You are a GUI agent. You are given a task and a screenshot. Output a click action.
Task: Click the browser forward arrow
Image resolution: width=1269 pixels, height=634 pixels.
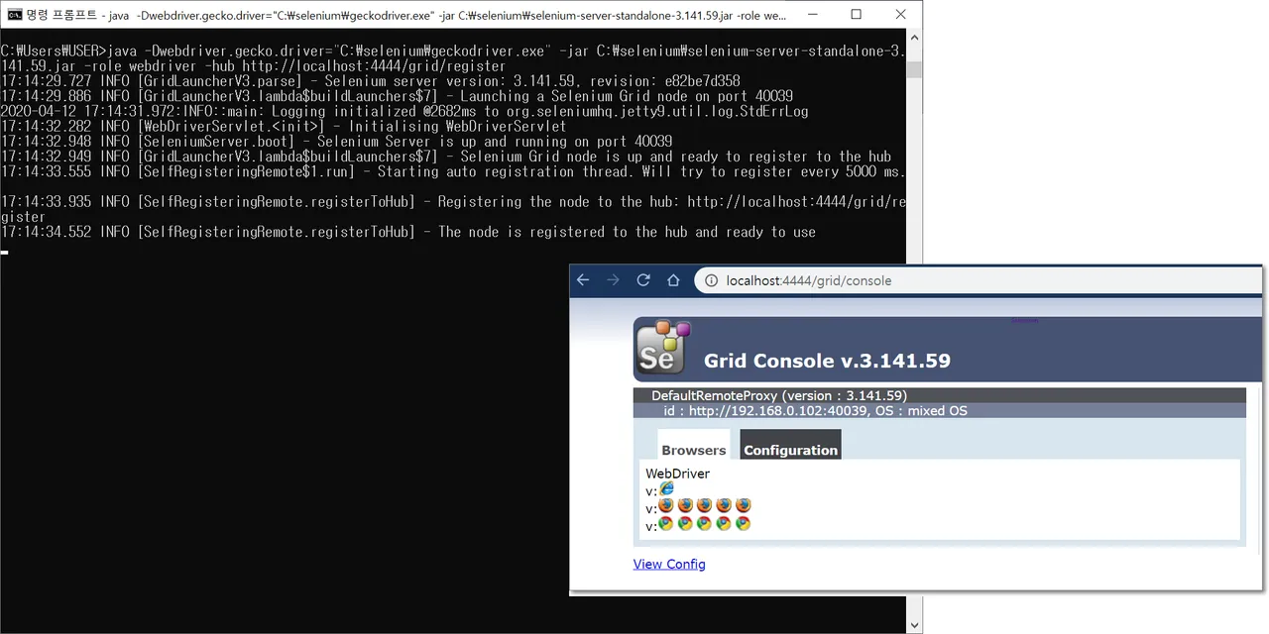tap(613, 280)
